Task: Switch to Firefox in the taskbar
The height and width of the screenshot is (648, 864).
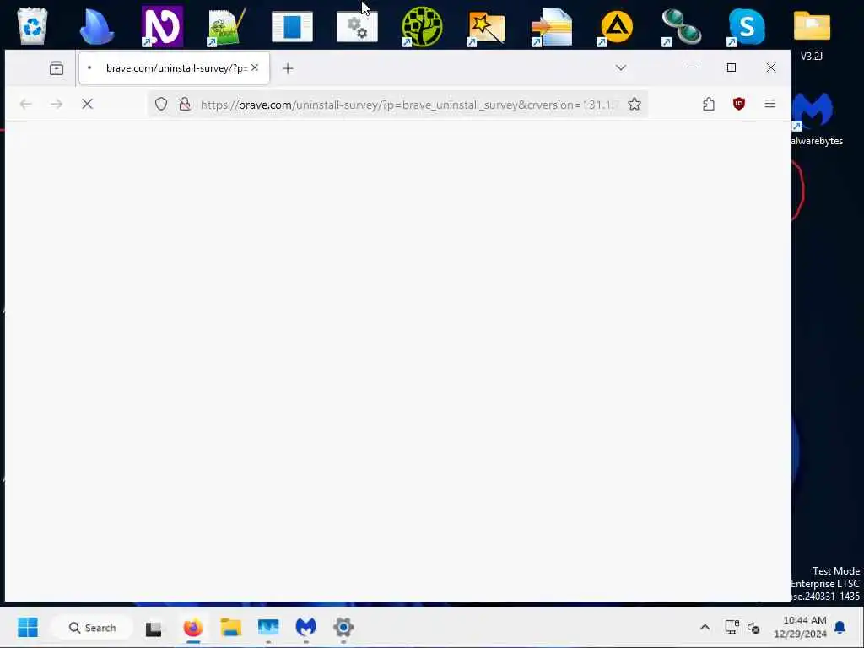Action: pyautogui.click(x=193, y=627)
